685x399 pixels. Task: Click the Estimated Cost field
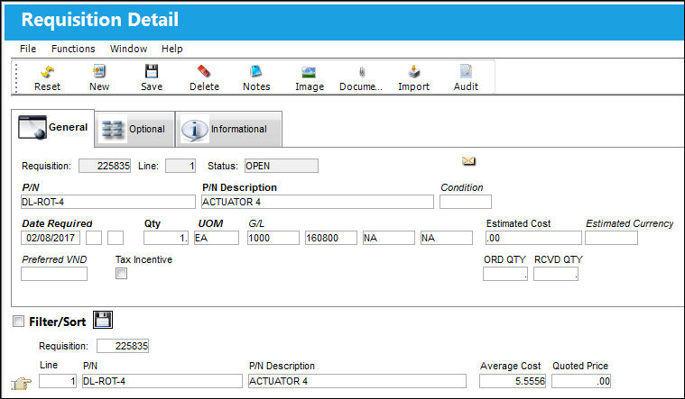point(533,238)
